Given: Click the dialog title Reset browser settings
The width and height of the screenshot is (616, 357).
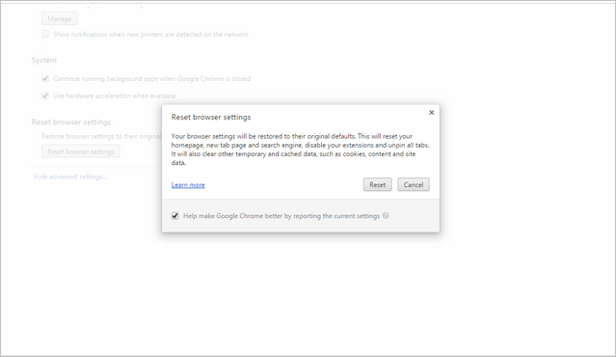Looking at the screenshot, I should [x=211, y=117].
